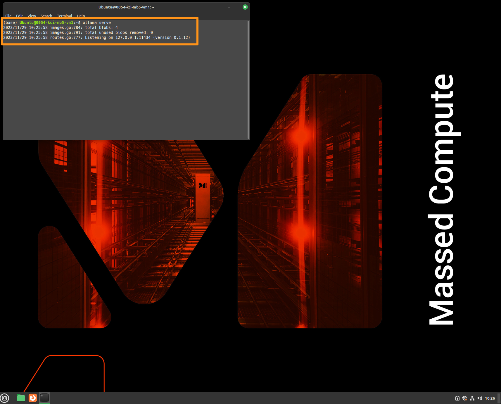Open the Edit menu
This screenshot has height=404, width=501.
[x=19, y=16]
